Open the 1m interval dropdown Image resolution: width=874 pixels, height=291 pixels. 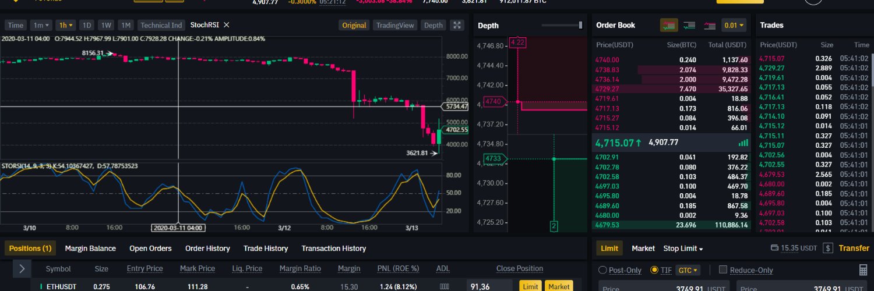[x=40, y=25]
